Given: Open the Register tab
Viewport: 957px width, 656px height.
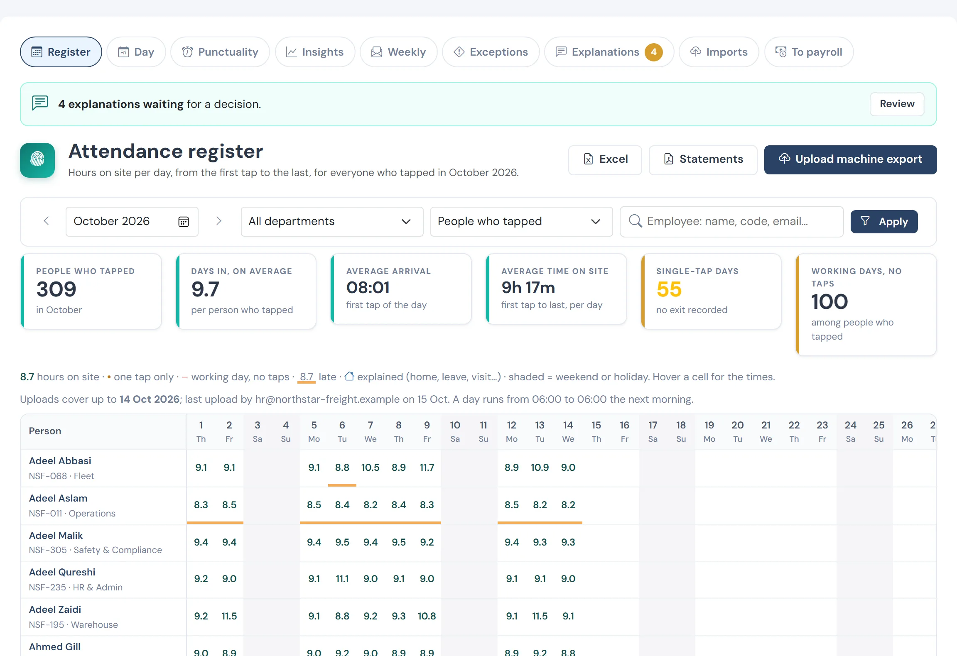Looking at the screenshot, I should tap(61, 52).
